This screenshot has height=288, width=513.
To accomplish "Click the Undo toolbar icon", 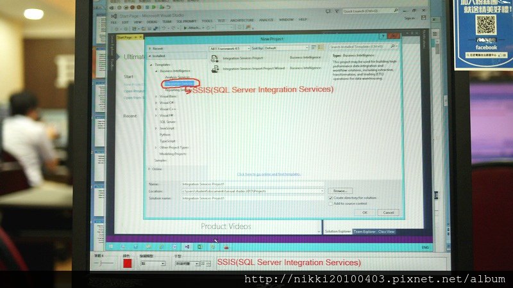I will pos(164,28).
